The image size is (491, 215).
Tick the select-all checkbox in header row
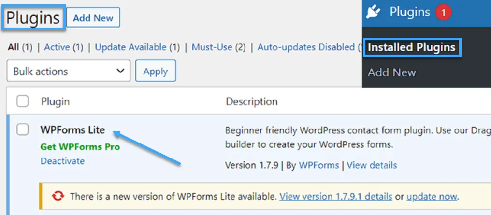tap(23, 101)
